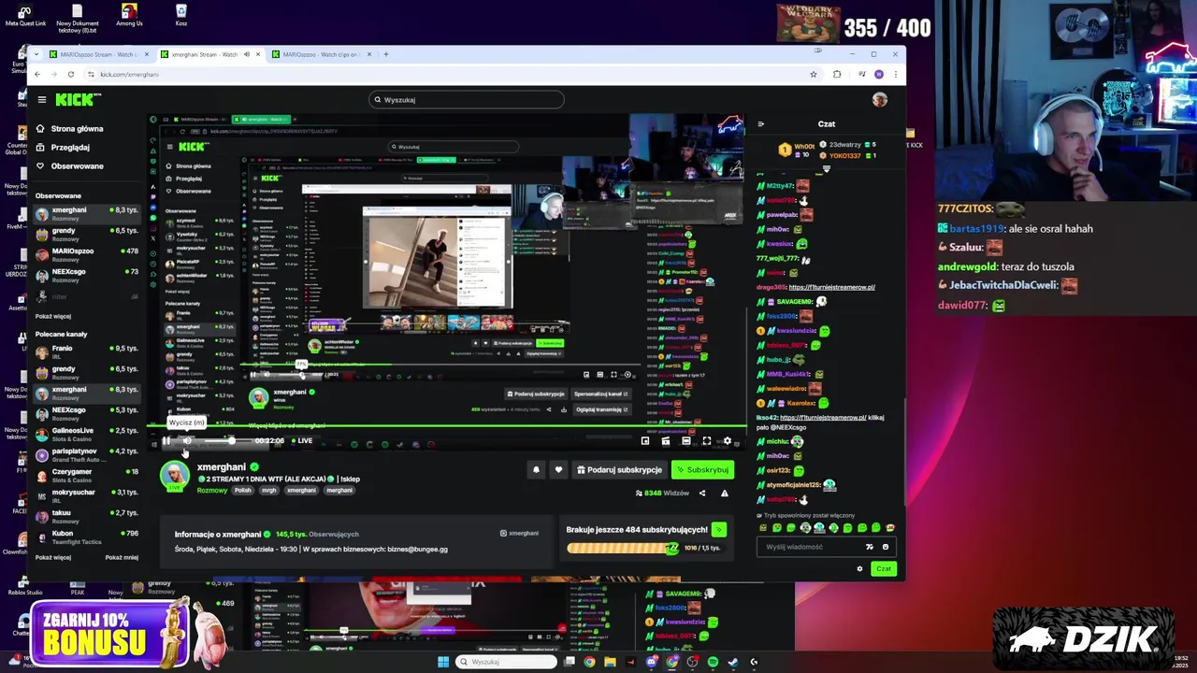Open chat settings gear
This screenshot has width=1197, height=673.
coord(859,569)
